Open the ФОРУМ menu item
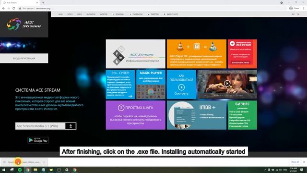 coord(104,14)
